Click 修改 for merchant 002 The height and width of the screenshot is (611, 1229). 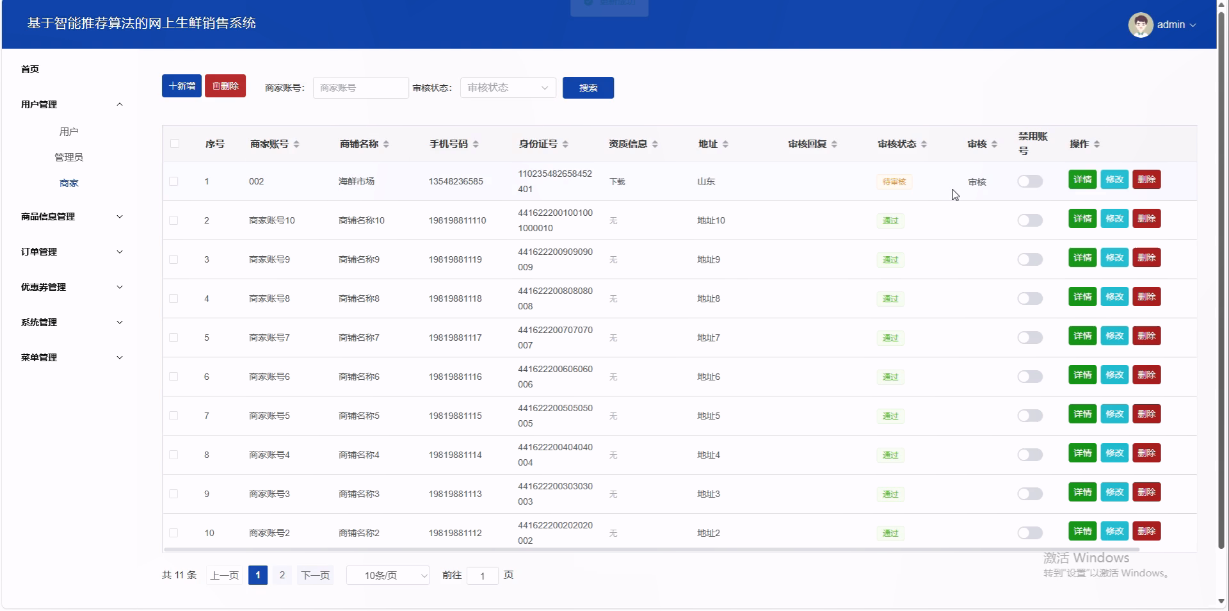point(1114,179)
